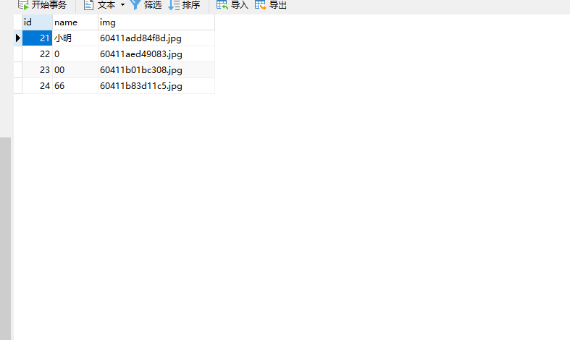
Task: Click the row indicator arrow for row 21
Action: [18, 38]
